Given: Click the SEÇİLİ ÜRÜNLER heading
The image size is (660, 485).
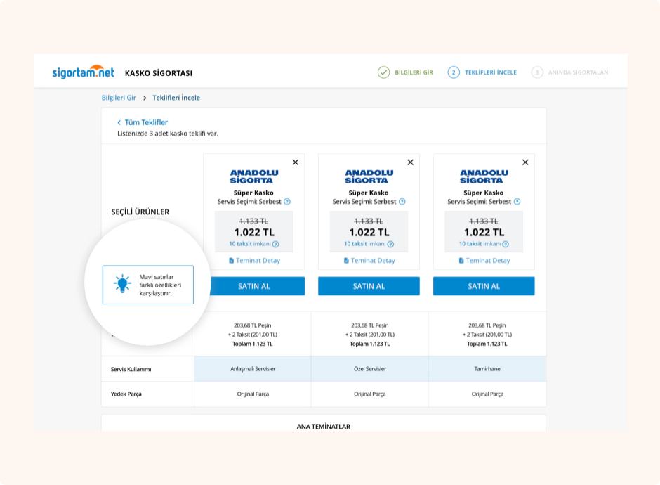Looking at the screenshot, I should (x=140, y=212).
